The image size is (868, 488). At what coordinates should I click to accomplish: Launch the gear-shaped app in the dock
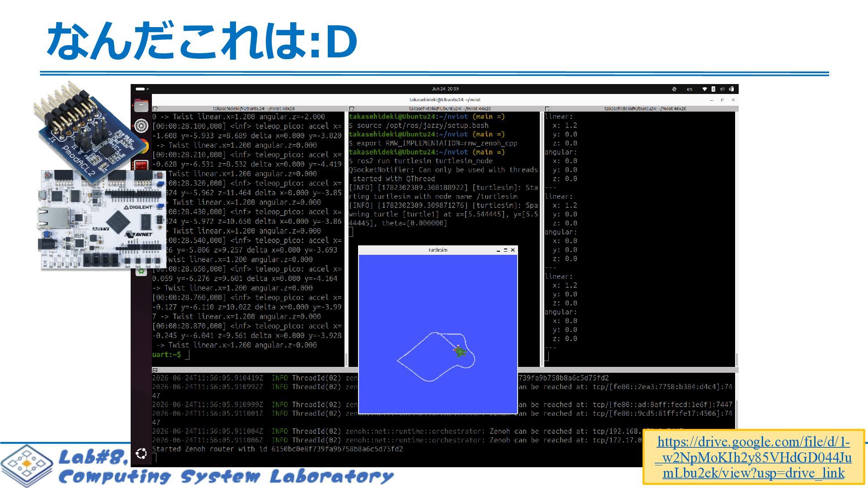(141, 126)
